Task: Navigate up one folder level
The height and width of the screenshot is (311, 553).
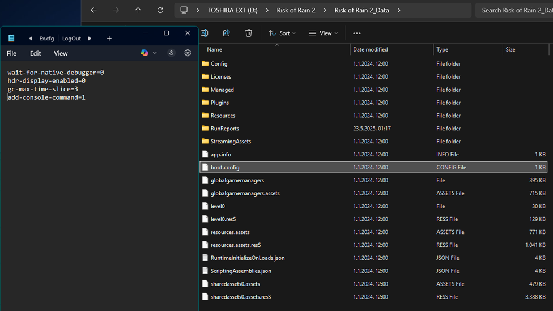Action: point(138,10)
